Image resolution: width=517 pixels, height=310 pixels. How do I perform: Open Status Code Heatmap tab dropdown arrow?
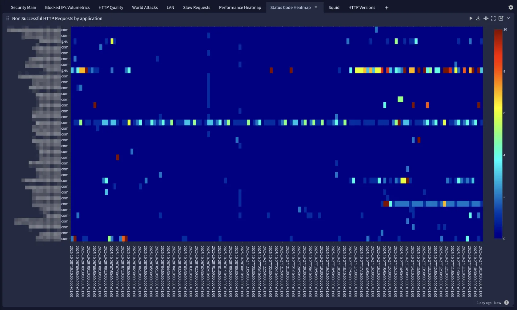point(316,7)
